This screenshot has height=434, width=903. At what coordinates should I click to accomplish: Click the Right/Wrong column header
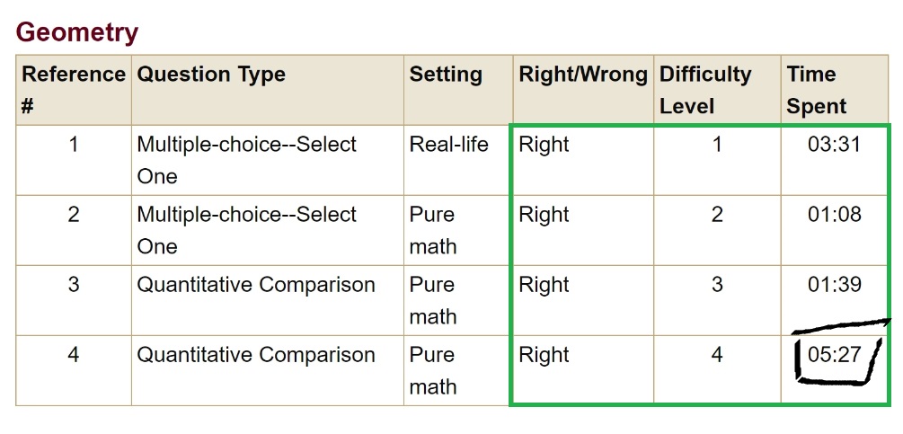(583, 75)
